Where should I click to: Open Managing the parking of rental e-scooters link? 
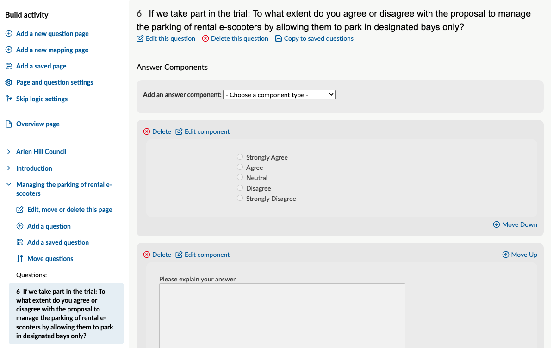coord(64,189)
